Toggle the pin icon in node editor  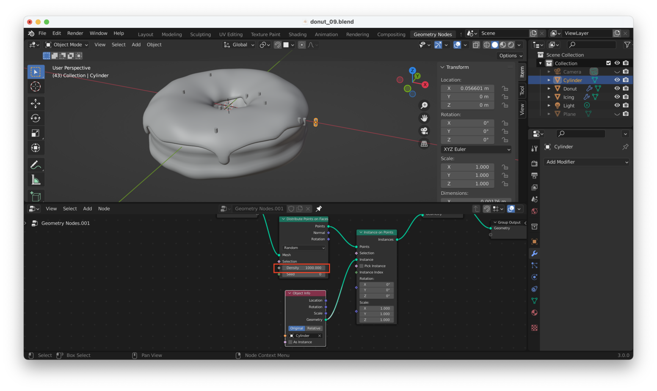click(319, 209)
